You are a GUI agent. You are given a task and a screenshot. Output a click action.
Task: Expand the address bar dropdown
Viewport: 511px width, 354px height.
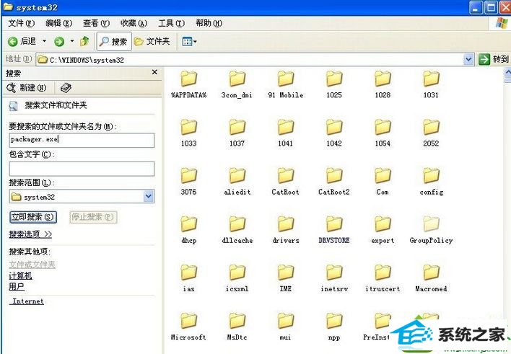tap(468, 60)
